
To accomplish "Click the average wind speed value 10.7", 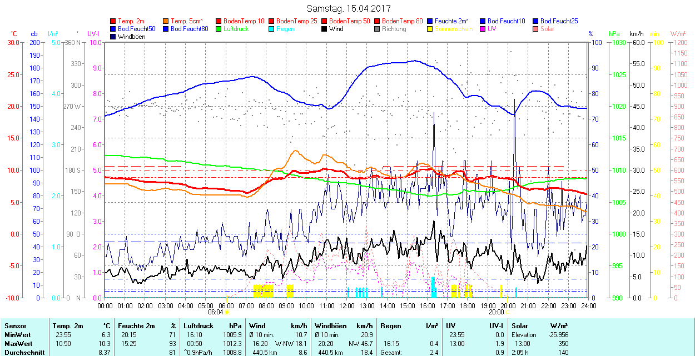I will [301, 335].
